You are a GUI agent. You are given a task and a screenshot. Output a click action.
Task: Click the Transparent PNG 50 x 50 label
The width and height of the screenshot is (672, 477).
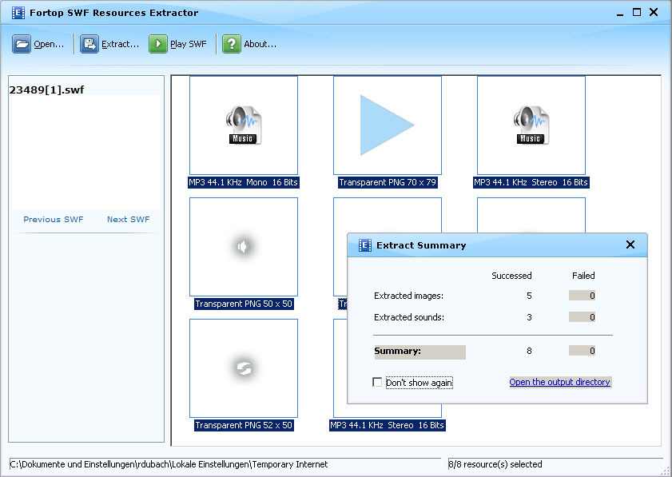tap(244, 304)
